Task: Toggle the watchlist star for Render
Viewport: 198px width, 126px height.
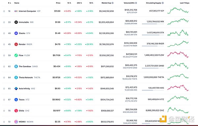Action: point(4,44)
